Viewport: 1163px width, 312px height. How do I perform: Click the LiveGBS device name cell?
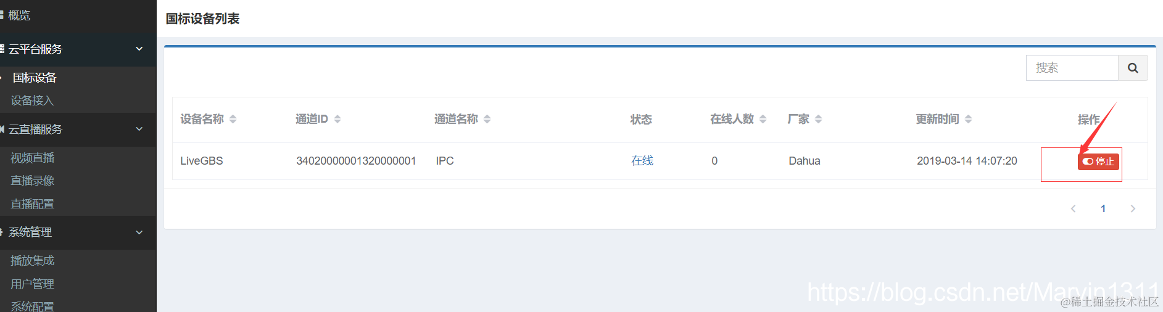tap(202, 161)
